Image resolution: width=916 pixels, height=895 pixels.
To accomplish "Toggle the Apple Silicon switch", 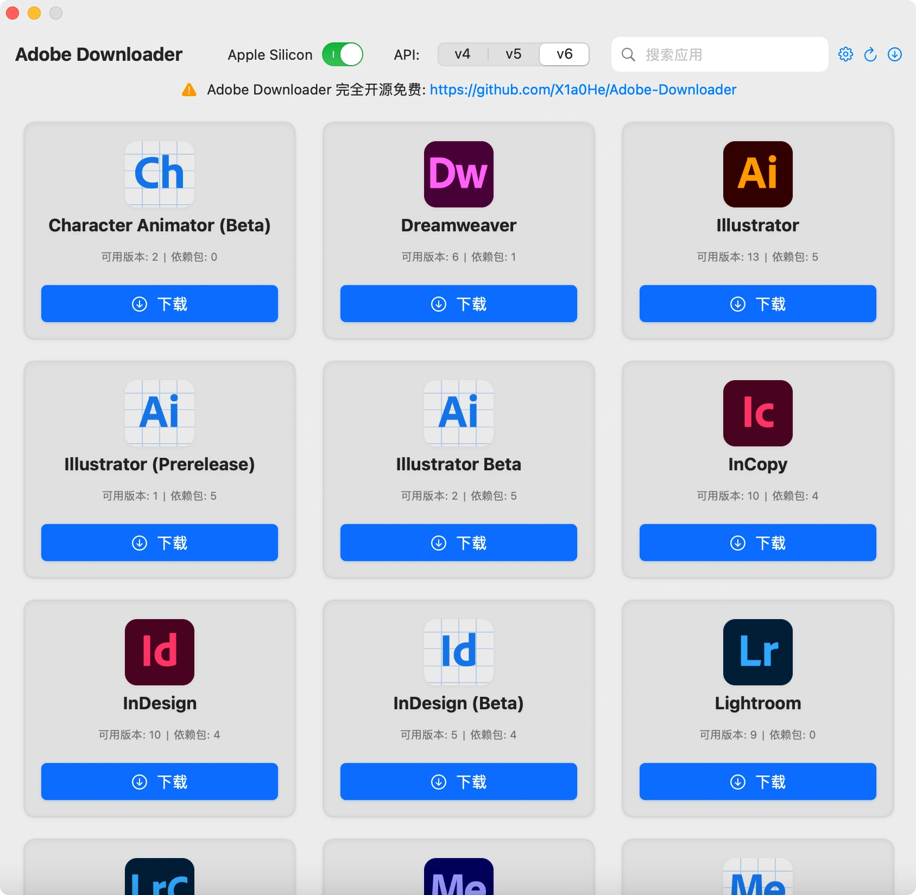I will tap(343, 54).
